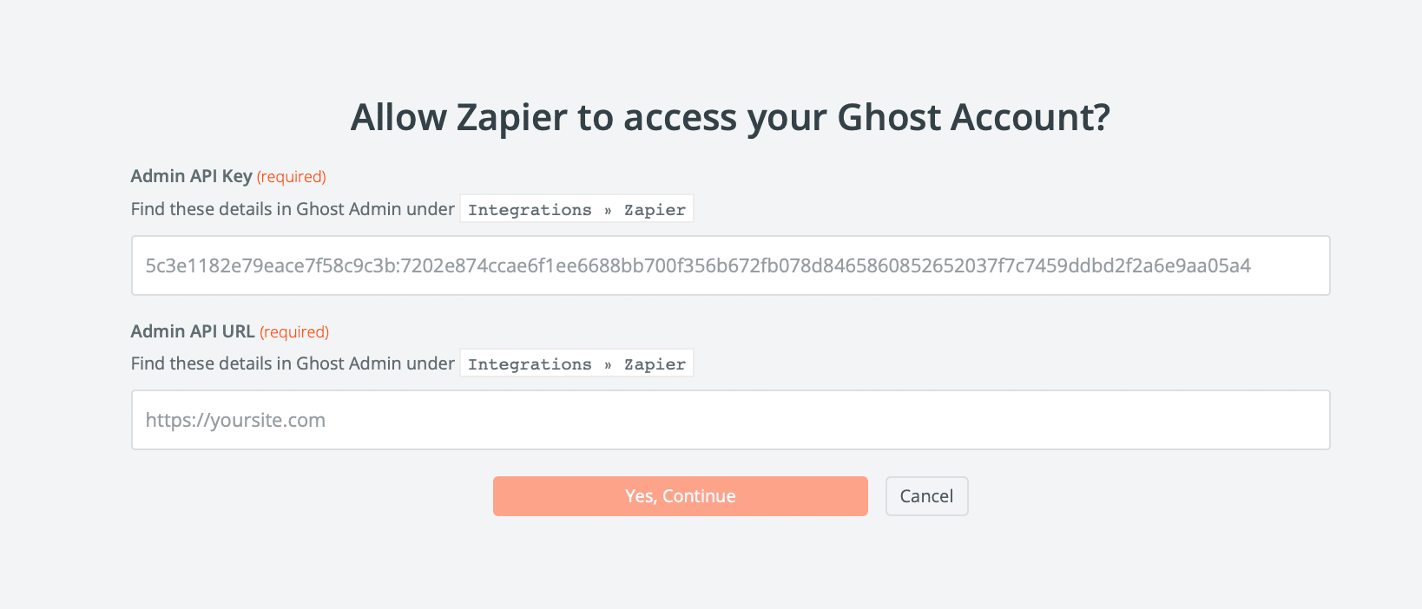Click the word "Allow" in the heading
This screenshot has height=609, width=1422.
398,118
